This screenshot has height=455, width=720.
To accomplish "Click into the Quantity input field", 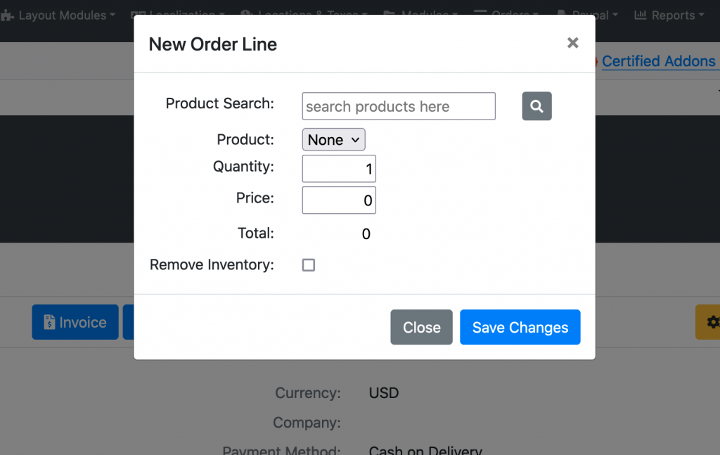I will [339, 169].
